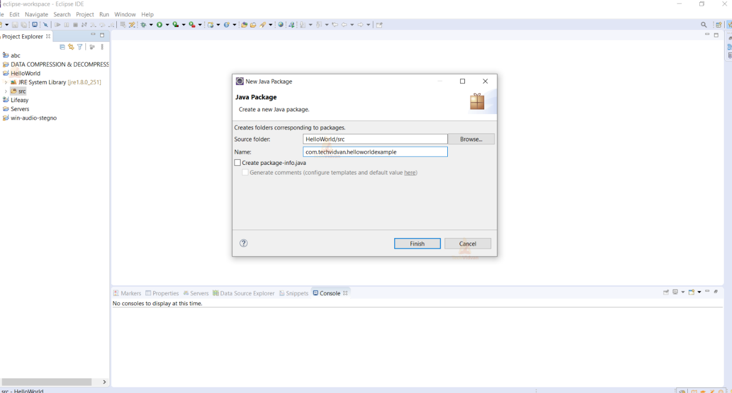
Task: Switch to the Data Source Explorer tab
Action: pyautogui.click(x=244, y=293)
